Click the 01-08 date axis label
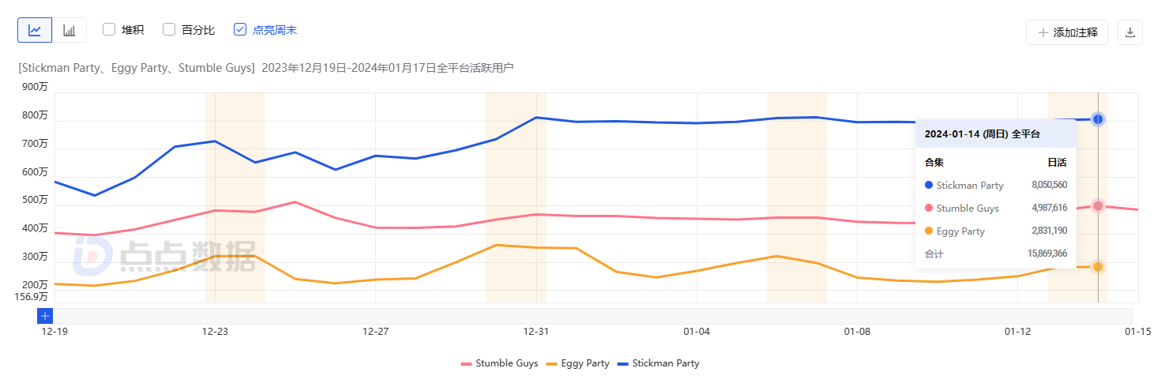This screenshot has width=1161, height=387. (857, 332)
